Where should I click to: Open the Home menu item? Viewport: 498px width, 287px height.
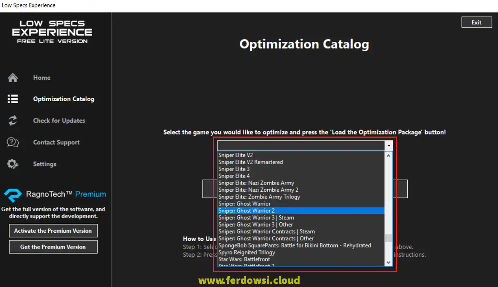point(42,78)
